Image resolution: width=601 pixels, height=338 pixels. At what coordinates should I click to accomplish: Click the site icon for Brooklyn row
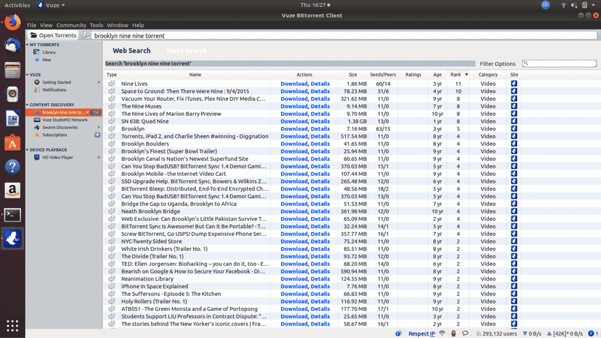click(x=514, y=129)
